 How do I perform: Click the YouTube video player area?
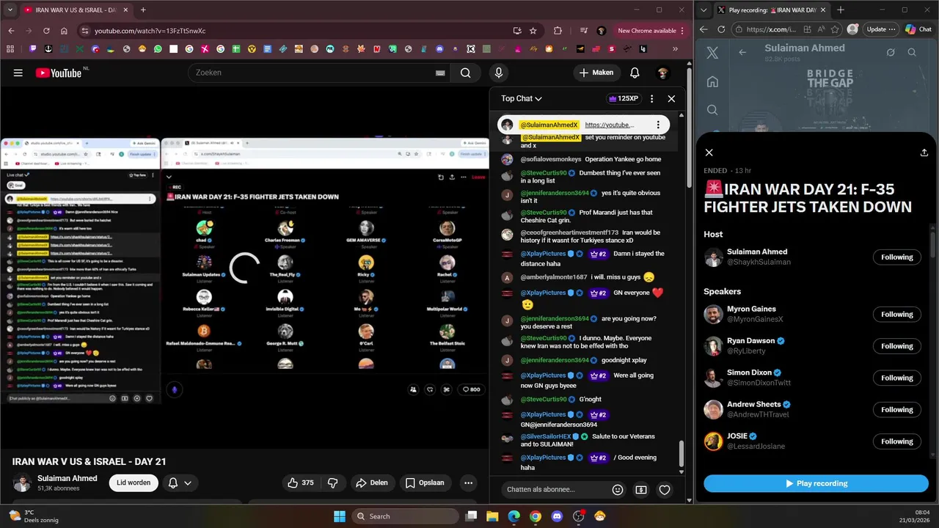pos(244,268)
